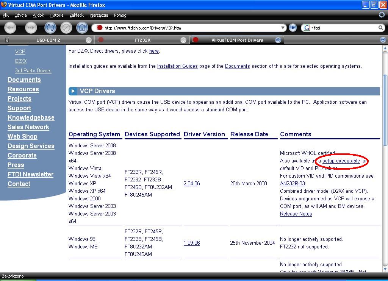Click the vertical scrollbar up arrow
Image resolution: width=388 pixels, height=281 pixels.
point(385,48)
